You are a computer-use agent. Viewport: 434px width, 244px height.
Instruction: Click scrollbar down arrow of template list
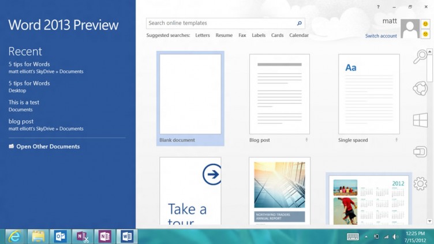tap(429, 221)
